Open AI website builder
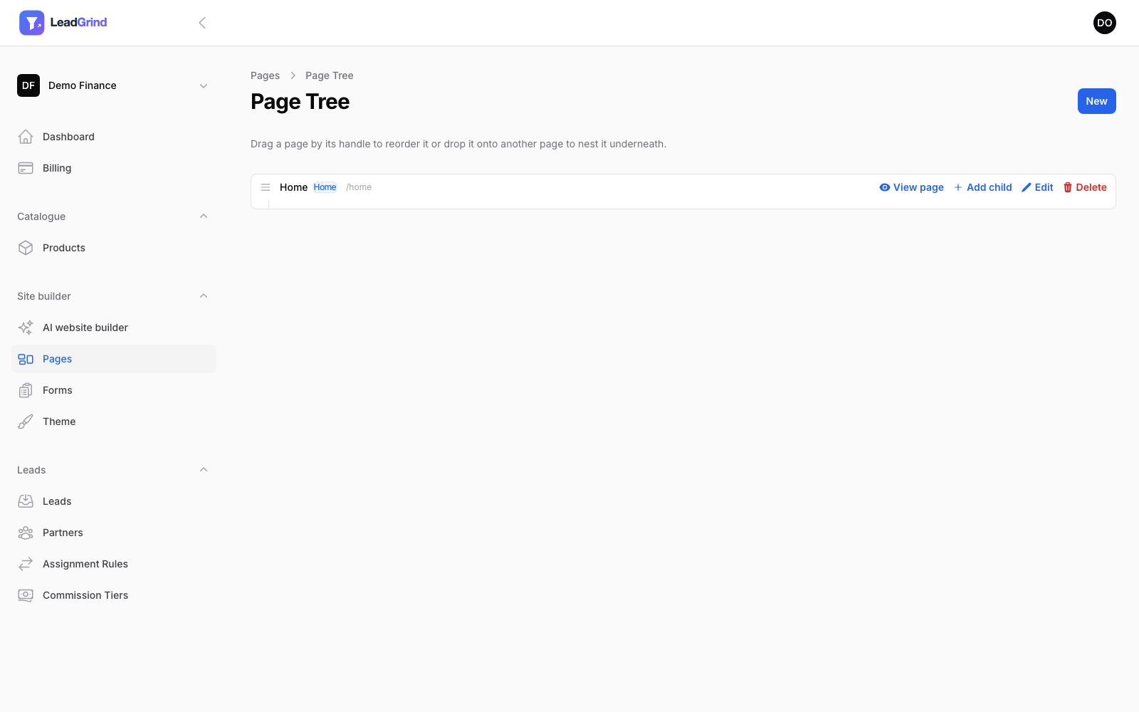The height and width of the screenshot is (712, 1139). [114, 328]
